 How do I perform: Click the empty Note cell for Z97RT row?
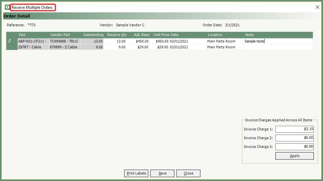click(277, 47)
